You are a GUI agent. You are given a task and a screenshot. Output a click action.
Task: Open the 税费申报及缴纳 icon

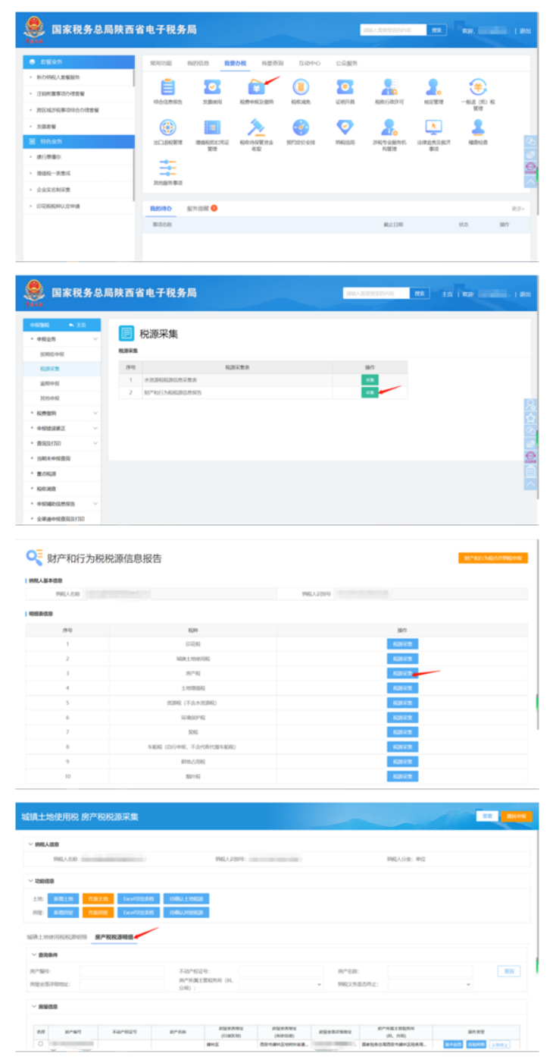[256, 87]
